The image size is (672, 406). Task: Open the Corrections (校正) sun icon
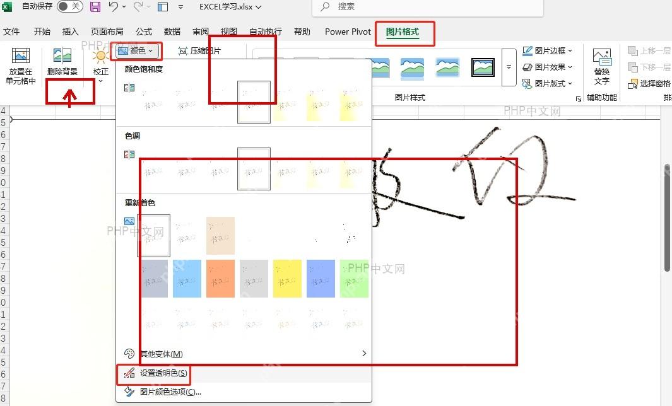pyautogui.click(x=101, y=55)
